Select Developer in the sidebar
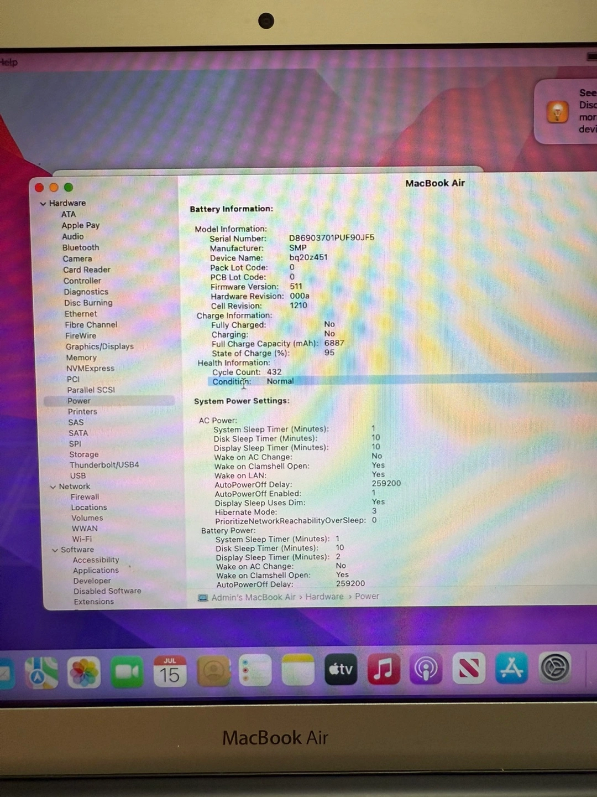This screenshot has height=797, width=597. pos(92,581)
